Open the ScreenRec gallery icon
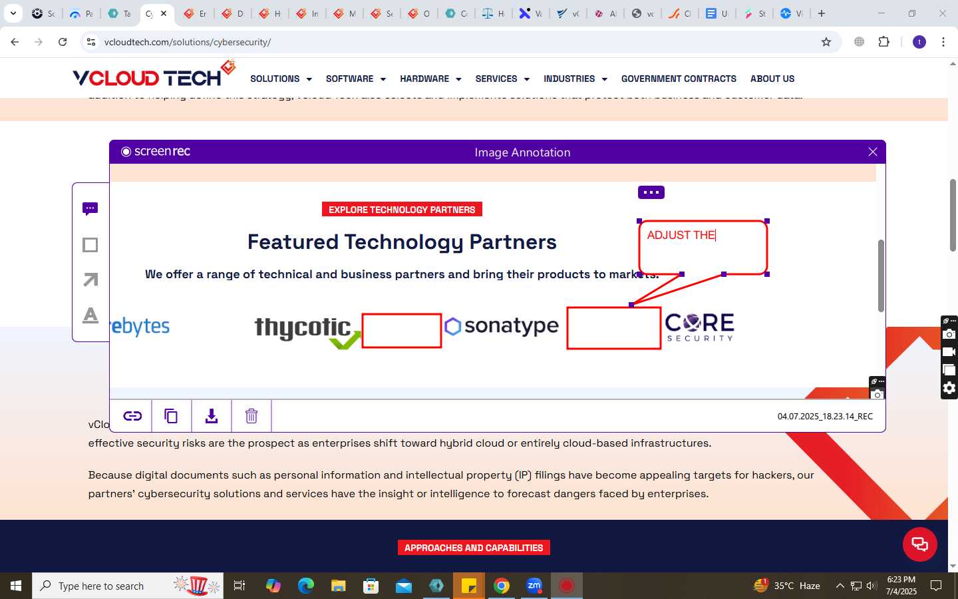 pos(949,370)
